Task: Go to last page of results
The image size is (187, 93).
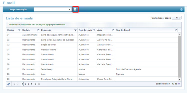Action: tap(39, 84)
